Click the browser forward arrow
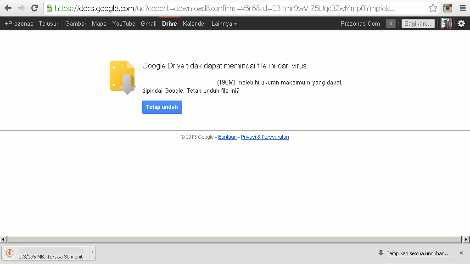Image resolution: width=470 pixels, height=264 pixels. pos(21,8)
